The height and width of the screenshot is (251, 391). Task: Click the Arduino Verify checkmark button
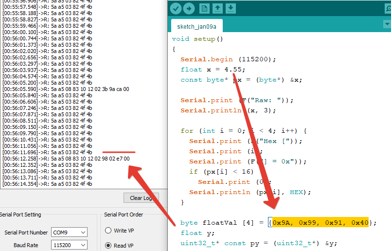[176, 9]
